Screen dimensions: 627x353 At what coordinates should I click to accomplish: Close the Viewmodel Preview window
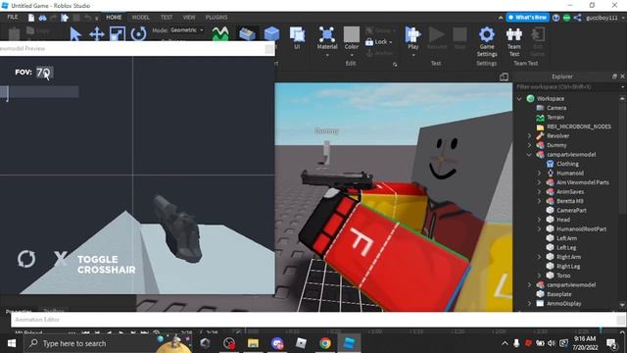pos(269,48)
